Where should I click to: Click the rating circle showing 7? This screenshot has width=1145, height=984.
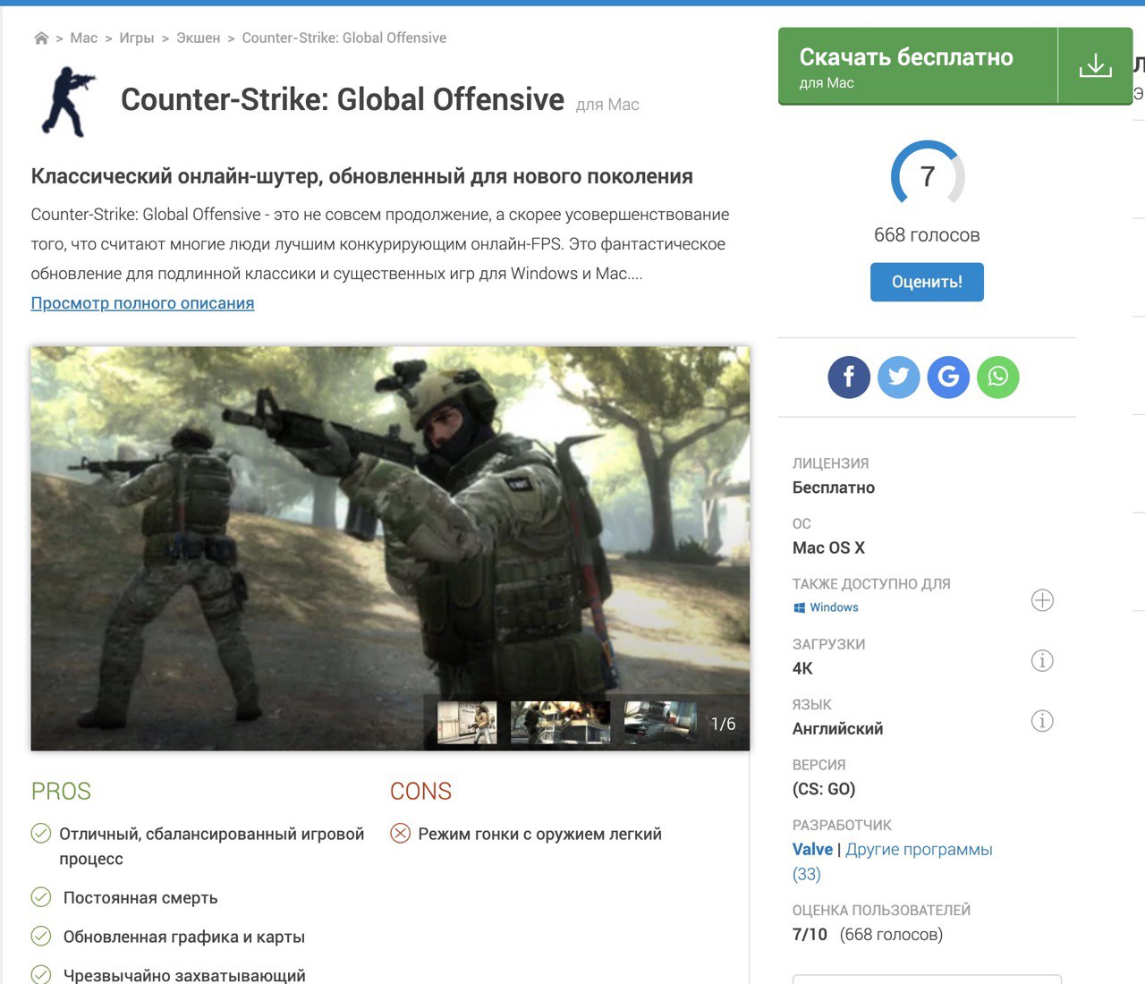[928, 176]
